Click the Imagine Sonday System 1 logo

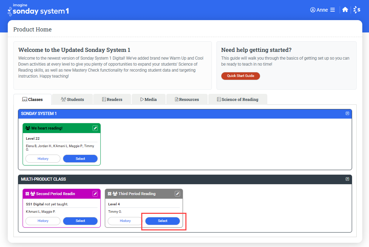[38, 10]
